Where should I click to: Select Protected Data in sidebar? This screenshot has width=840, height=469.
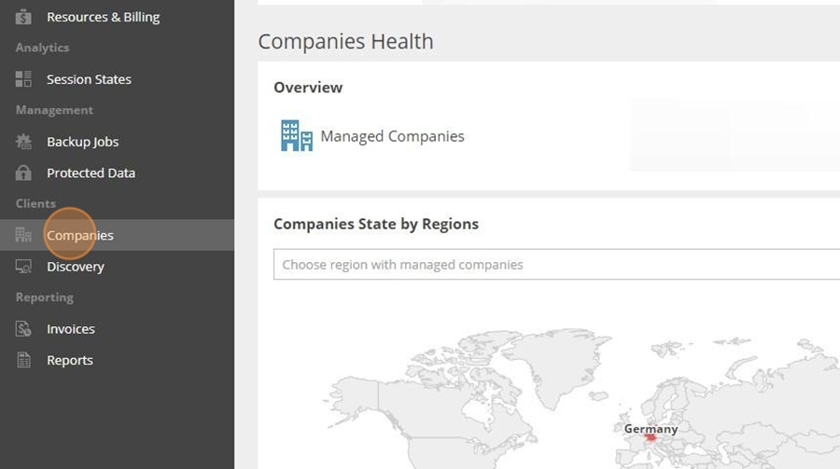117,172
